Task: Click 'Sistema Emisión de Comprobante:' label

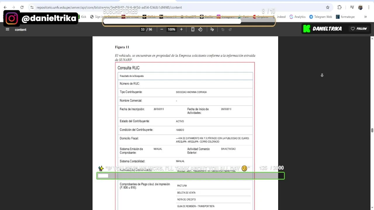Action: pyautogui.click(x=131, y=151)
